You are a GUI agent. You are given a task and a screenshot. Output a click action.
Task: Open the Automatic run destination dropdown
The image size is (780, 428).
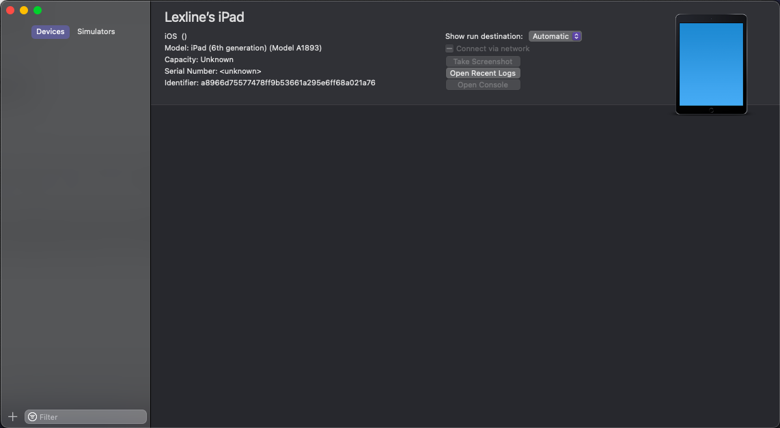(x=555, y=36)
